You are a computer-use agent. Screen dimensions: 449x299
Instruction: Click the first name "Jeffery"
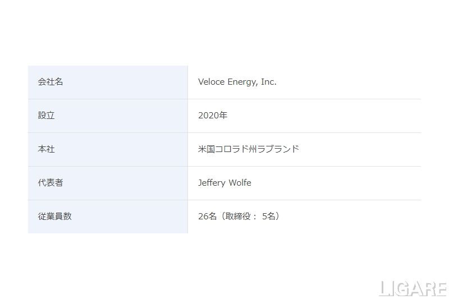(212, 183)
